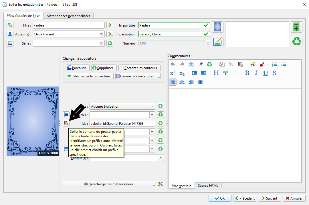309x205 pixels.
Task: Open the heading style H dropdown
Action: [216, 73]
